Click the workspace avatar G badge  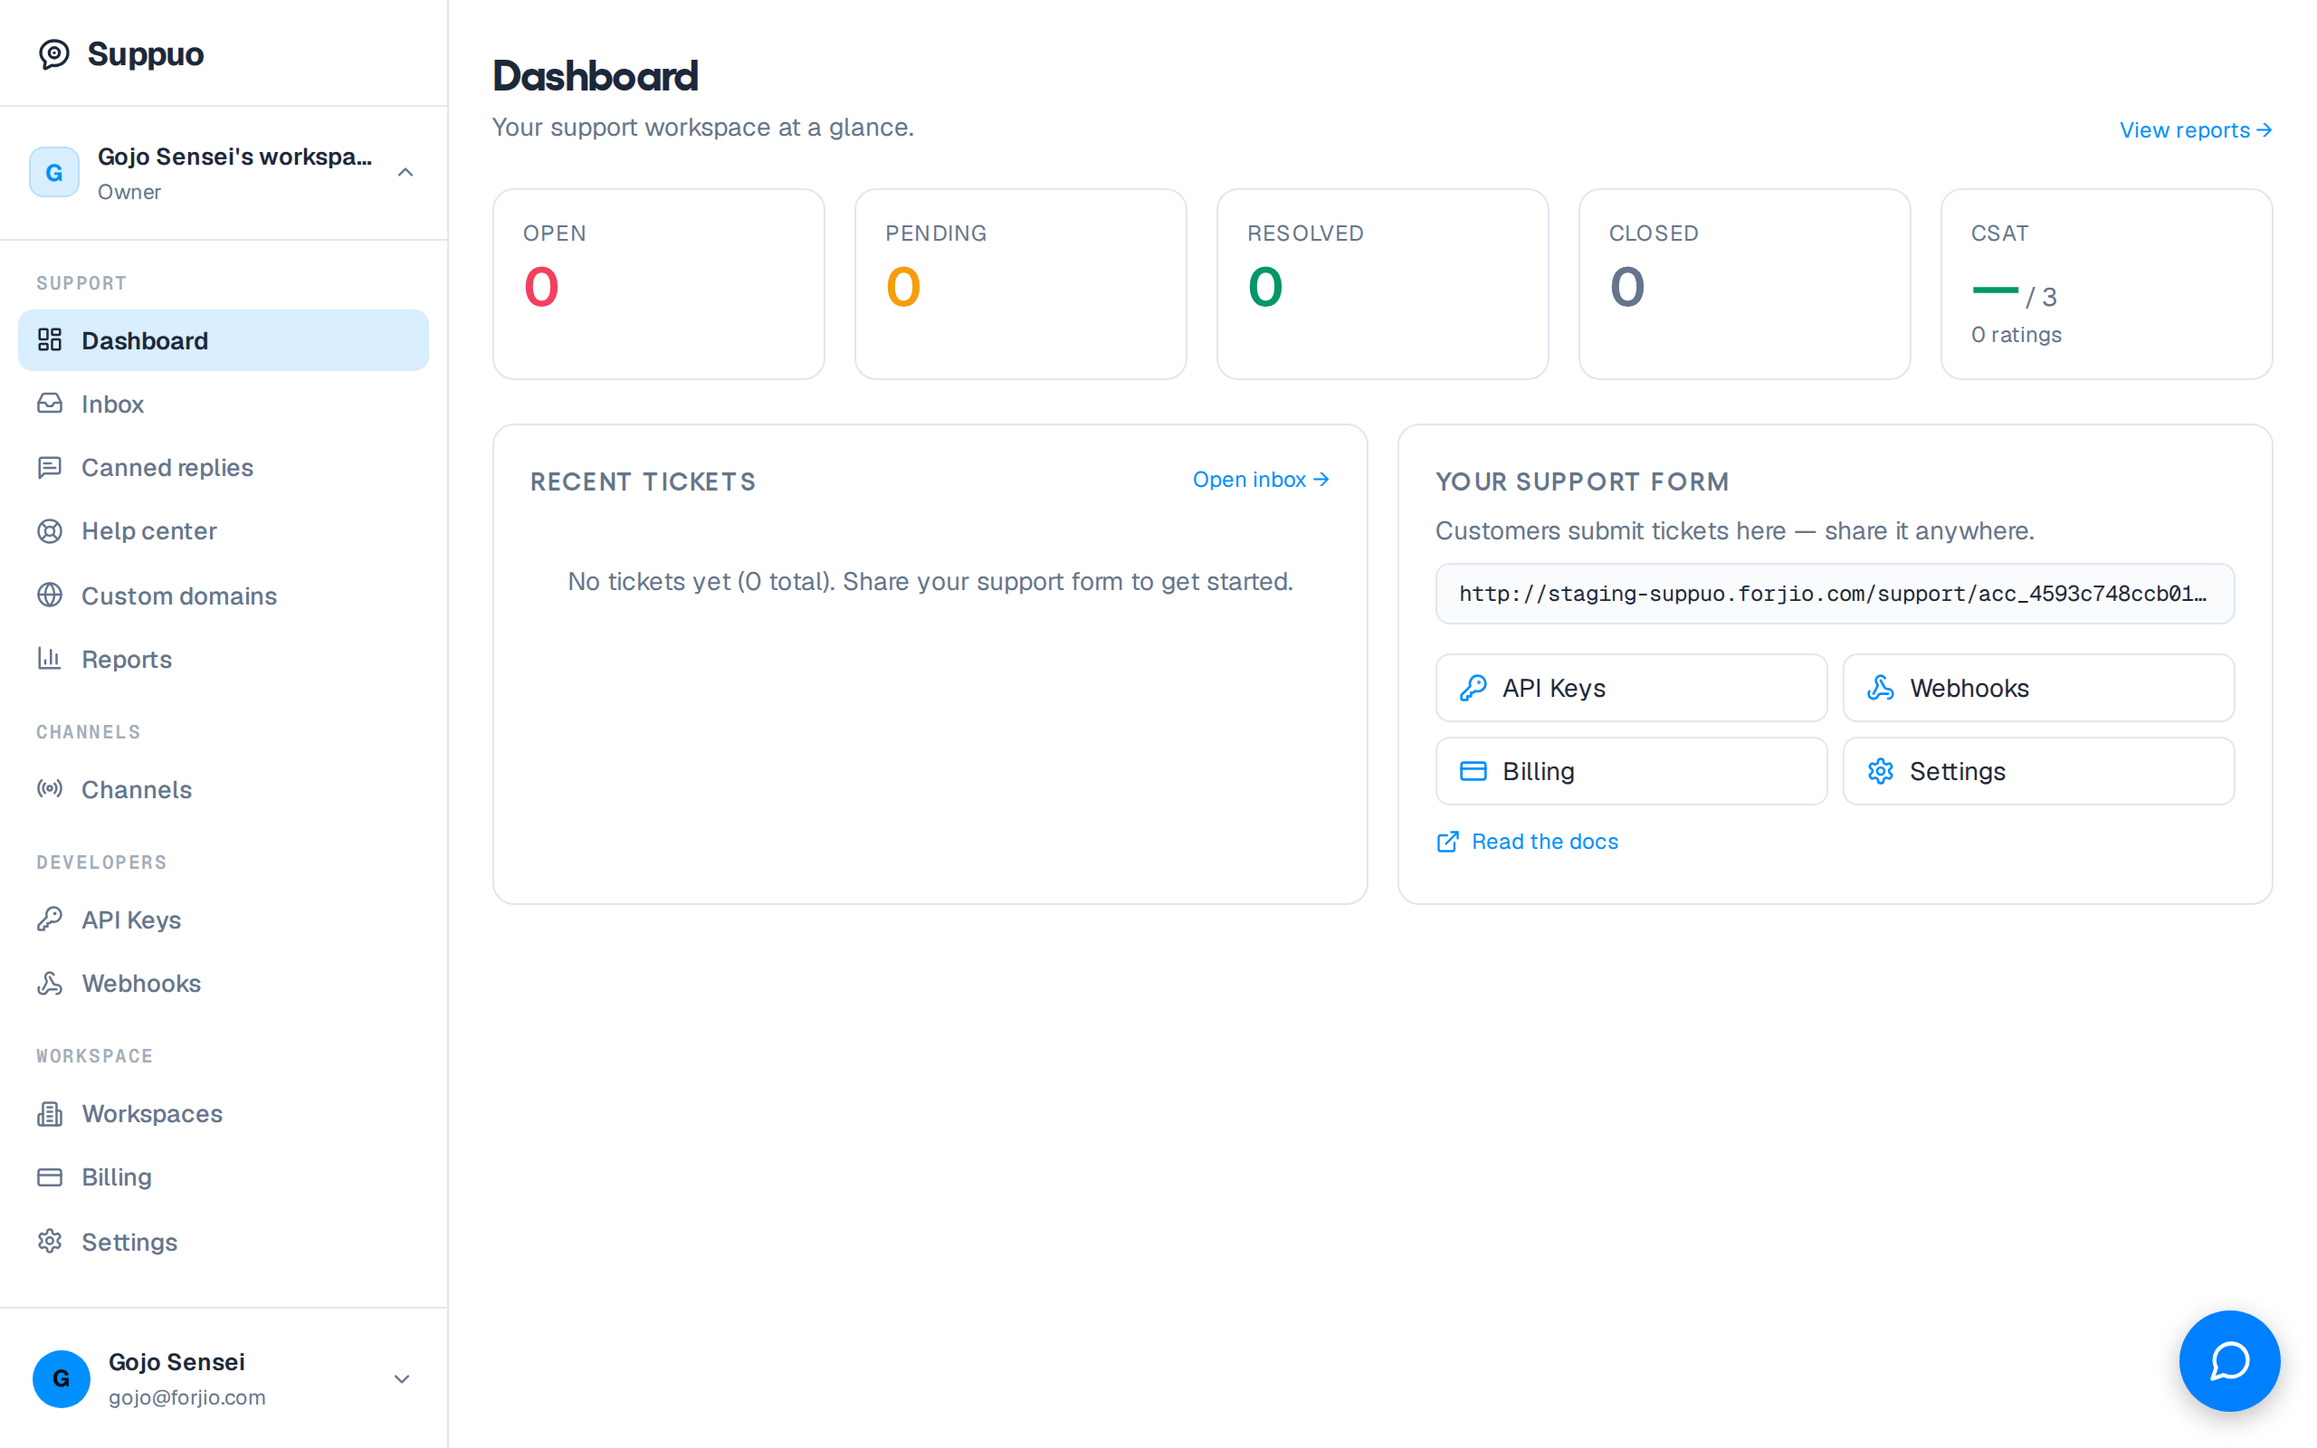54,172
